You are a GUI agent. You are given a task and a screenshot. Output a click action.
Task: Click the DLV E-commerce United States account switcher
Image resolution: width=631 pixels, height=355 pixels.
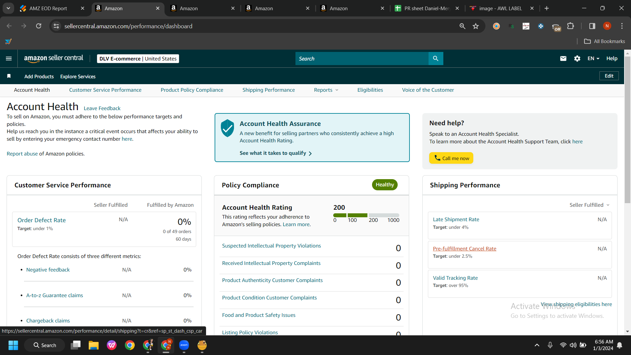click(x=138, y=59)
